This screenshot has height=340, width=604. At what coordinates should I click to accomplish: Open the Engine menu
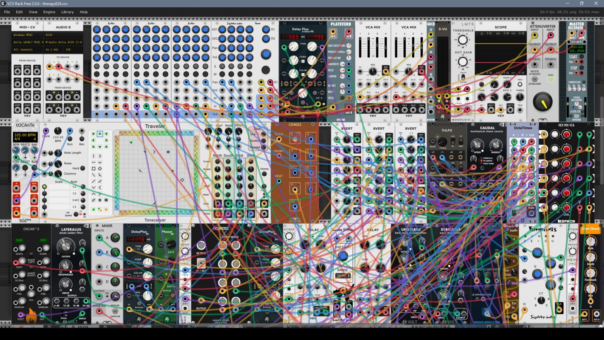[49, 12]
